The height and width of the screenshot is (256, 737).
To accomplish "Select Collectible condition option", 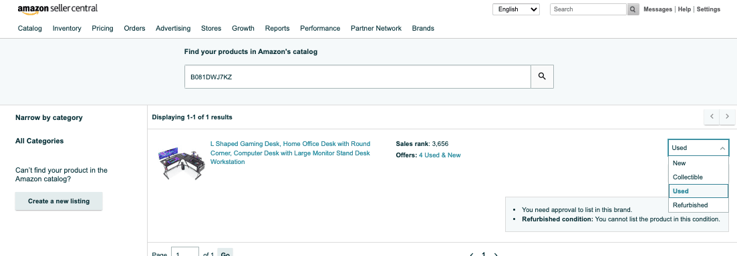I will (698, 177).
